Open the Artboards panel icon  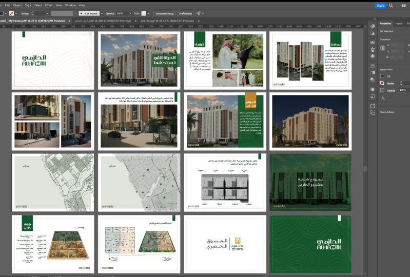373,113
